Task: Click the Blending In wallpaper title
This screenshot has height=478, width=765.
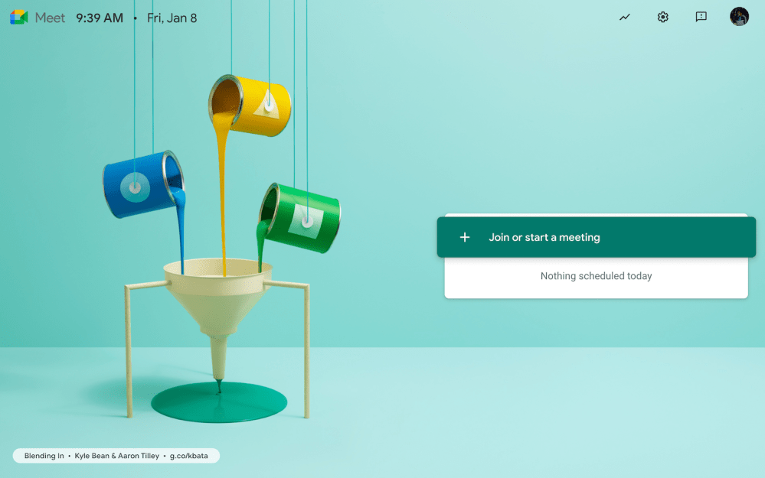Action: click(44, 456)
